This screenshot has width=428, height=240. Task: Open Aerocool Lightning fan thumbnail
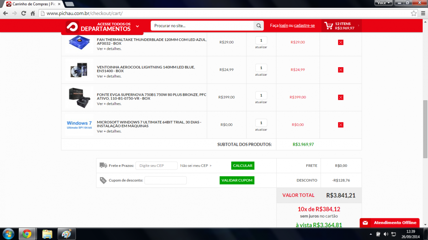pyautogui.click(x=79, y=70)
